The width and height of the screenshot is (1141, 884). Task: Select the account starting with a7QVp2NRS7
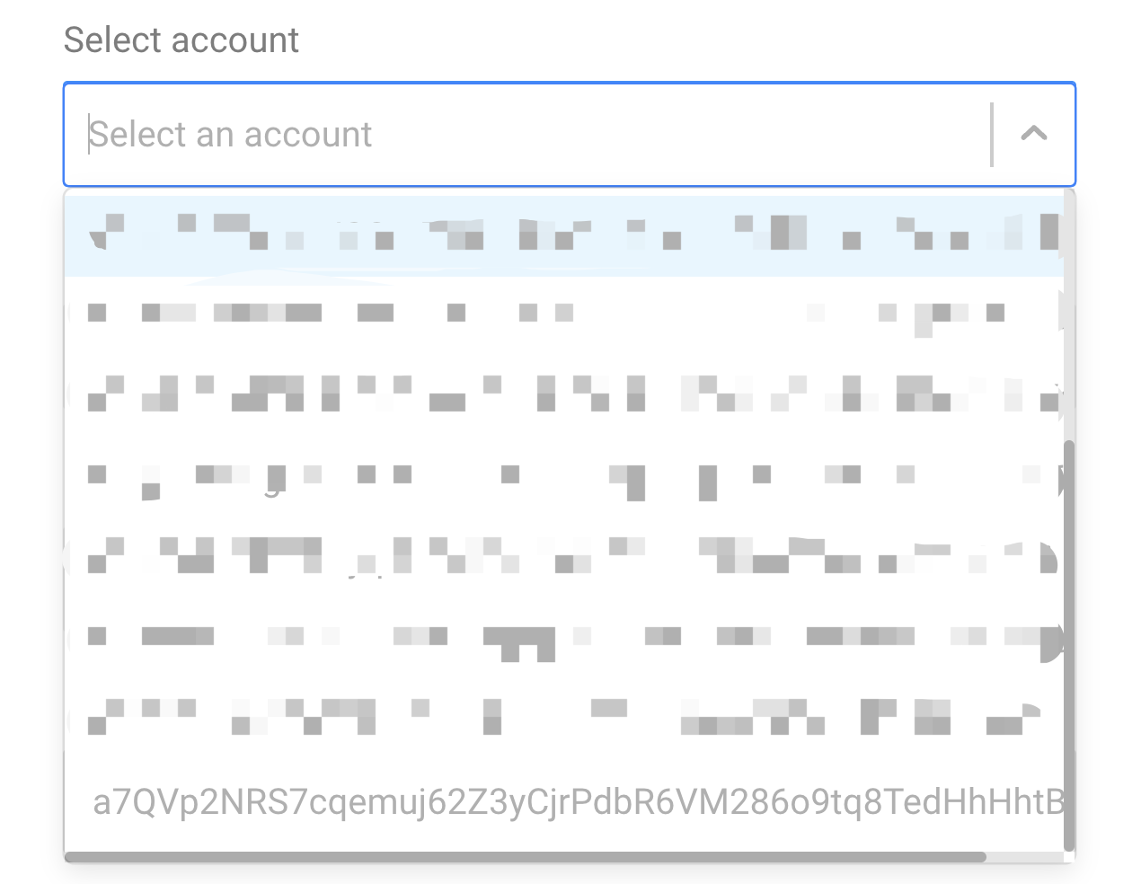coord(563,801)
